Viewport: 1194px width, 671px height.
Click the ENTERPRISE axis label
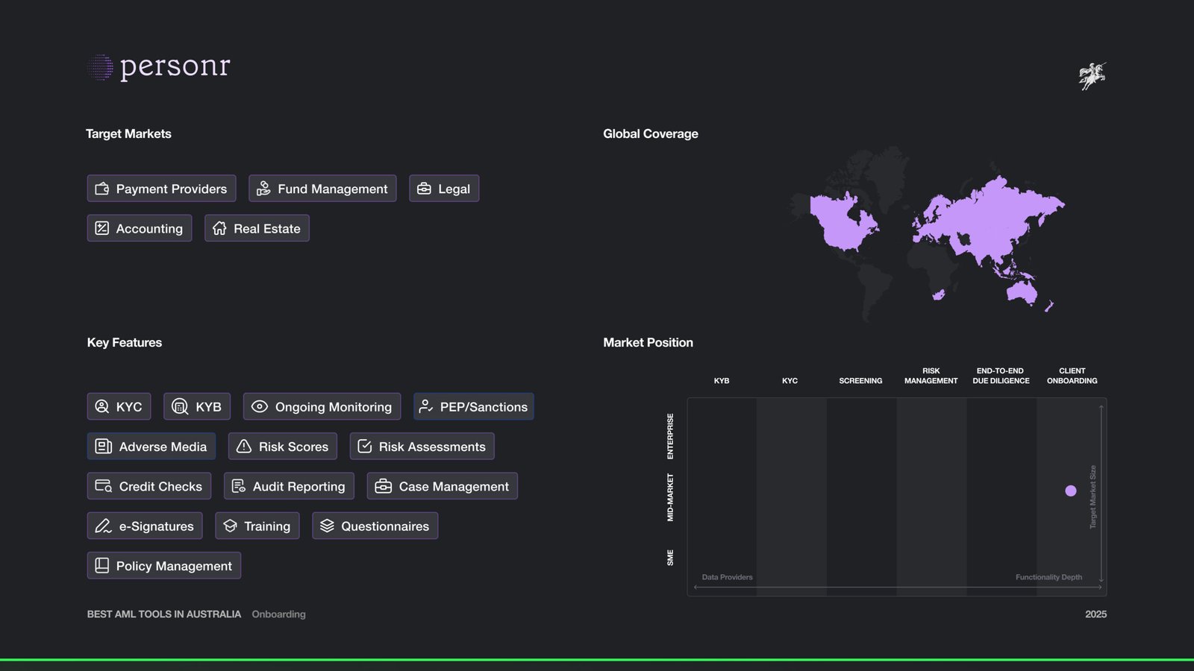coord(670,436)
